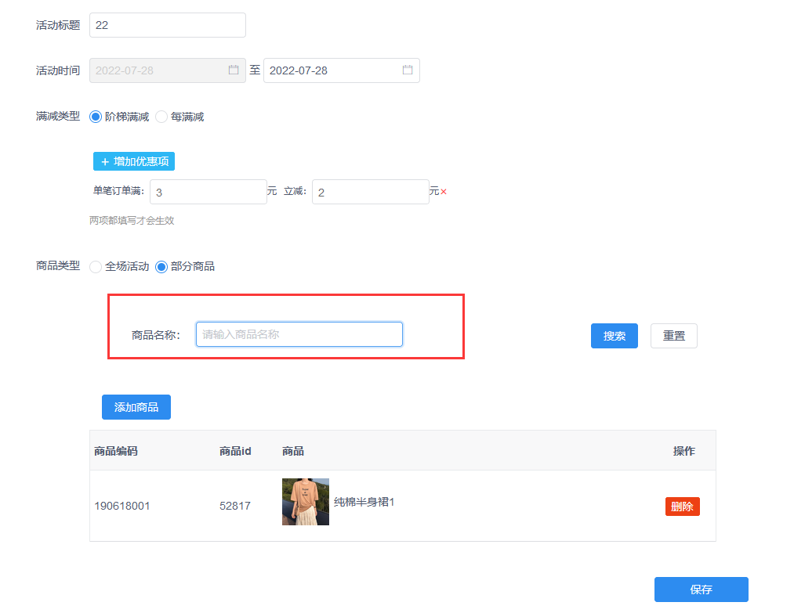Click 商品编码 column header
This screenshot has height=613, width=794.
116,451
